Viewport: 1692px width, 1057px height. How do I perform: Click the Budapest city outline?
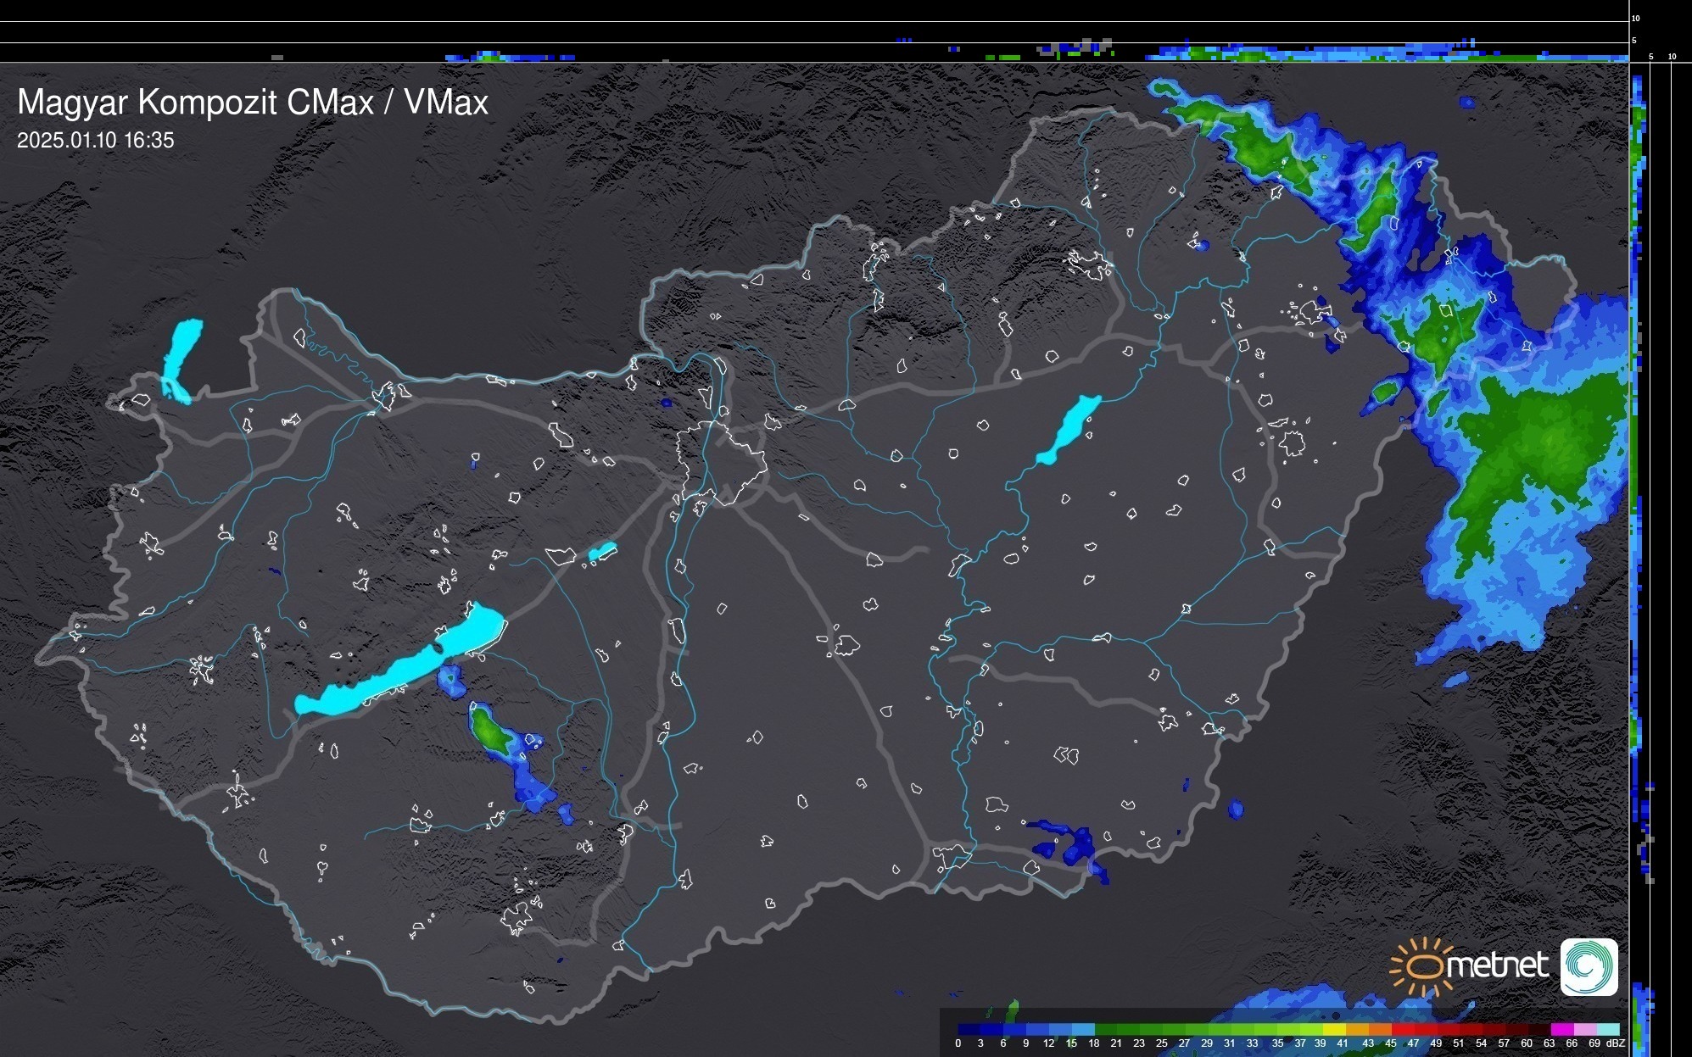[x=721, y=462]
